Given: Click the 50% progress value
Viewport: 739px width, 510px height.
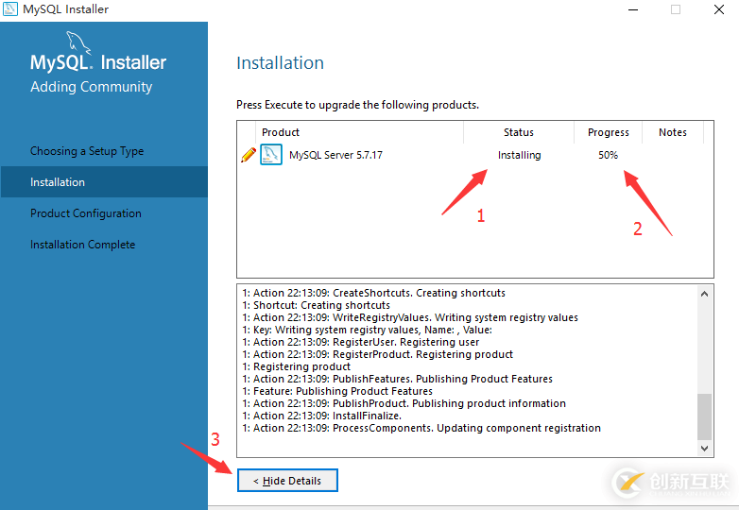Looking at the screenshot, I should 608,155.
